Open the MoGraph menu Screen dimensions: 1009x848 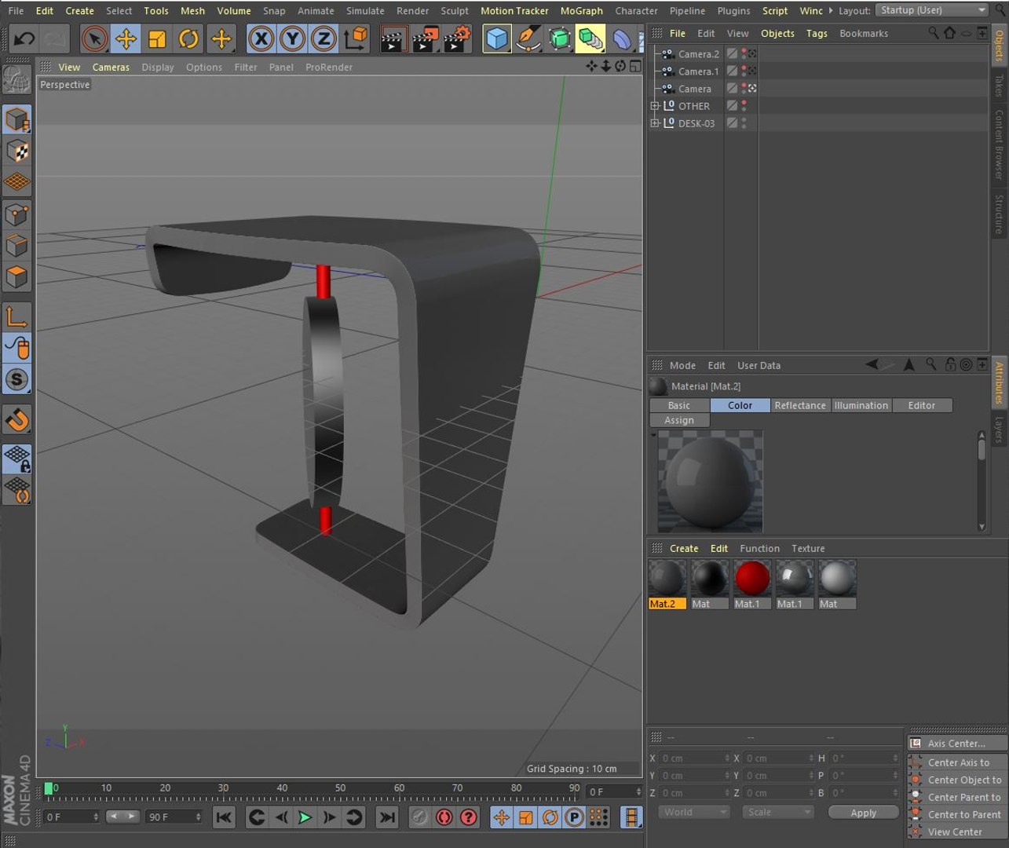pyautogui.click(x=581, y=11)
